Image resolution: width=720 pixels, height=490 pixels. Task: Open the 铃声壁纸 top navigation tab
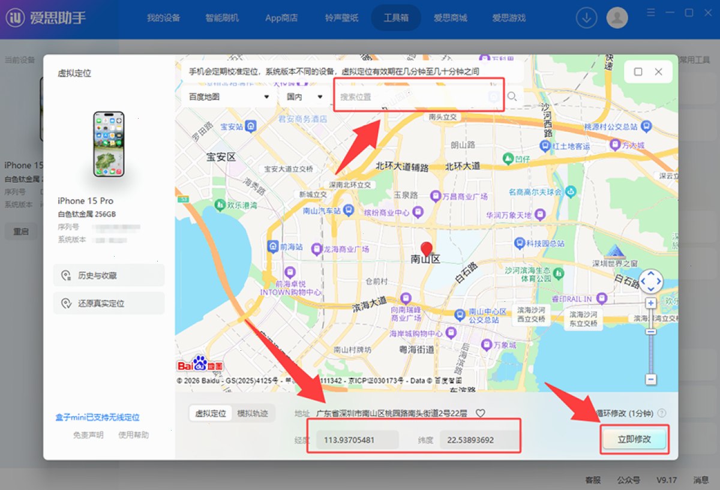tap(341, 18)
